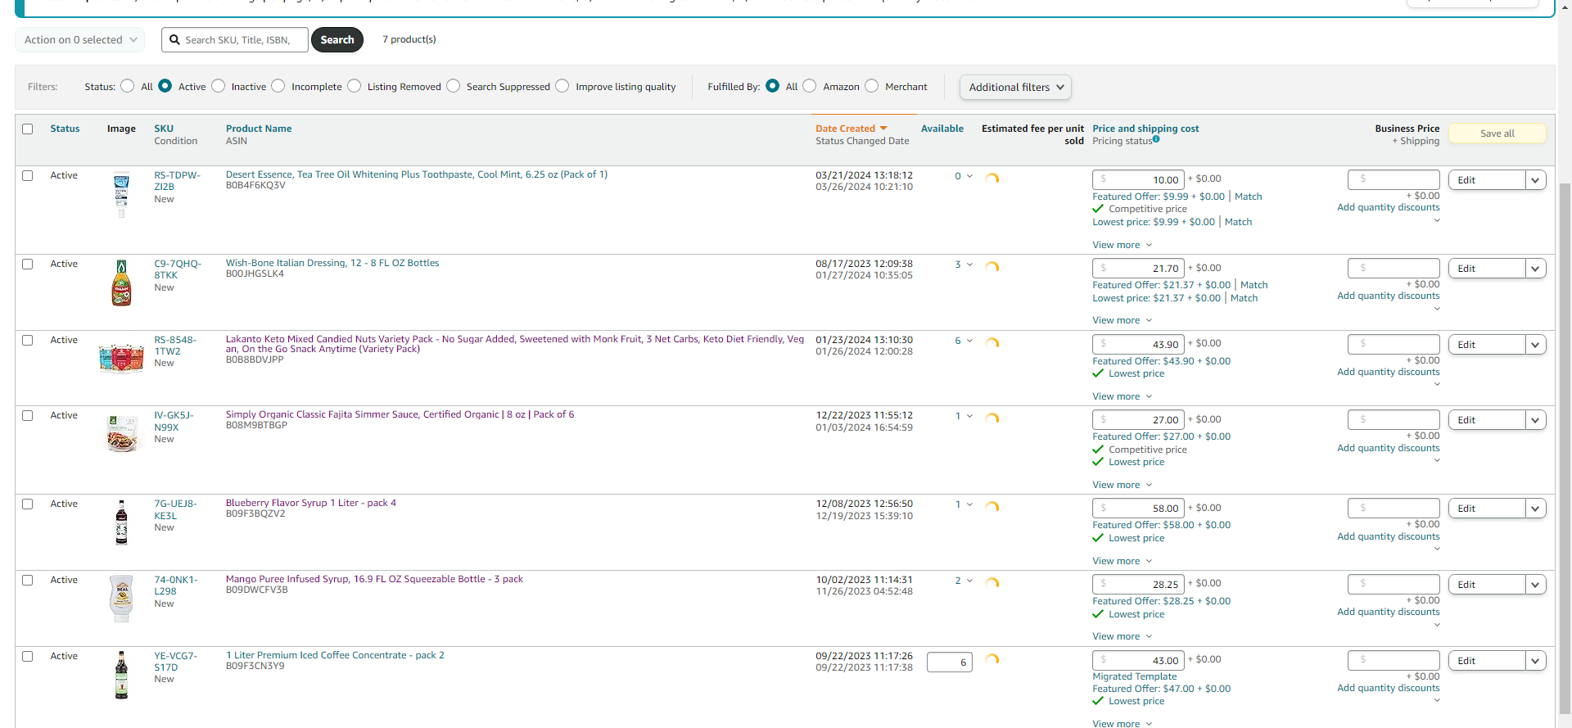
Task: Click Edit button for Blueberry Flavor Syrup
Action: coord(1487,509)
